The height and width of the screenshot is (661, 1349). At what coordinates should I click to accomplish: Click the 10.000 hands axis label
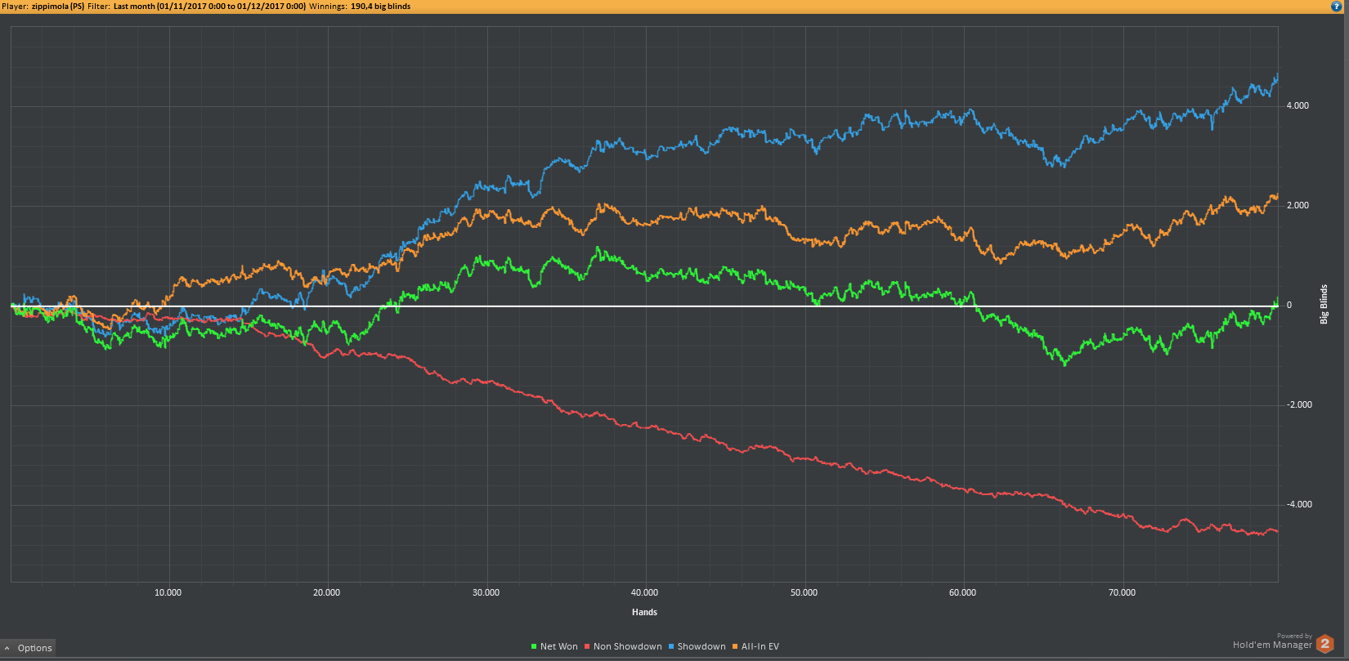coord(168,592)
